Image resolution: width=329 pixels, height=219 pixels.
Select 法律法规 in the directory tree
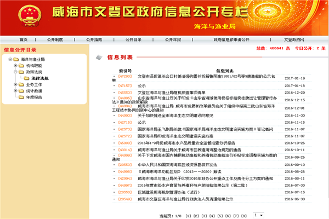pyautogui.click(x=40, y=78)
